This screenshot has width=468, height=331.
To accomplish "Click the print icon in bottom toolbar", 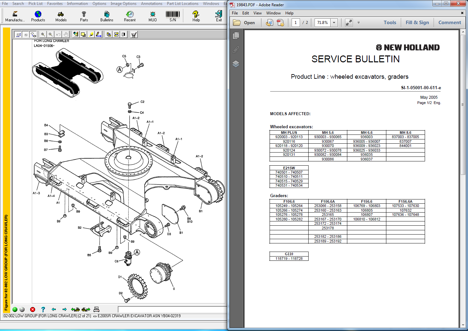I will click(x=96, y=309).
